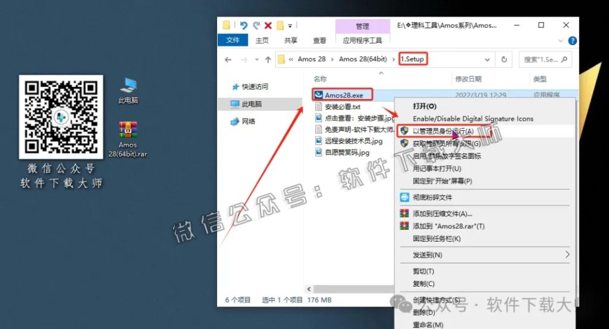Choose 复制(C) in the context menu
The image size is (609, 329).
coord(423,284)
